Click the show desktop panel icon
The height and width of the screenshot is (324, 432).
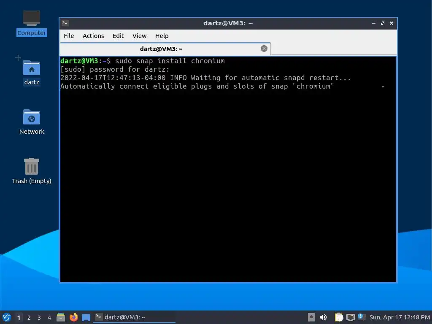coord(86,317)
